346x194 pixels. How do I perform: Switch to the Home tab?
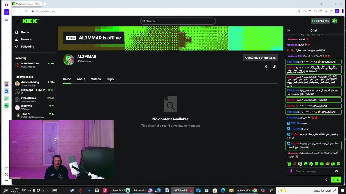click(x=67, y=79)
